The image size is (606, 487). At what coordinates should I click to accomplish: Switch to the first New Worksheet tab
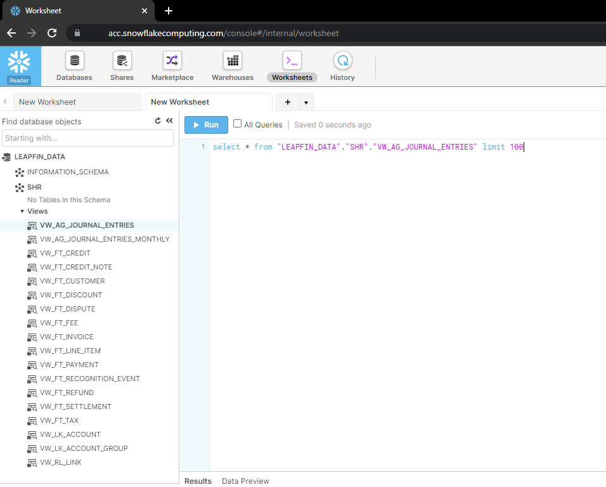click(77, 102)
